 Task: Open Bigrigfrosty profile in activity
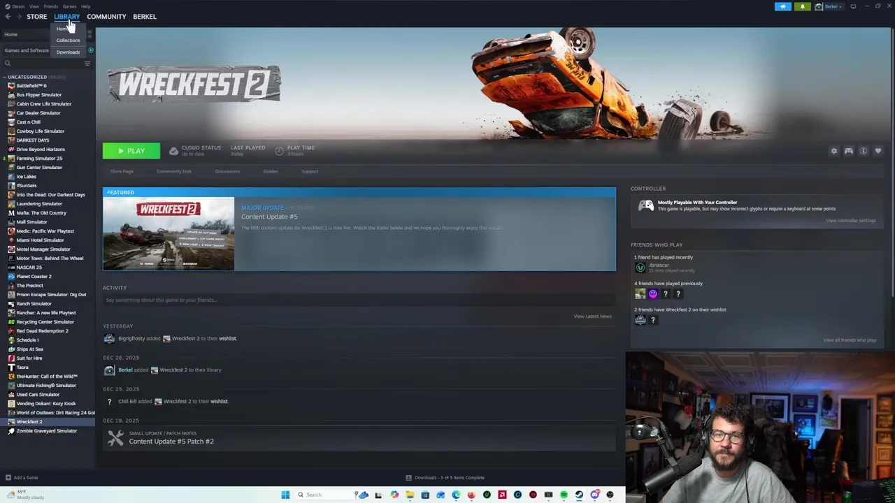tap(131, 339)
